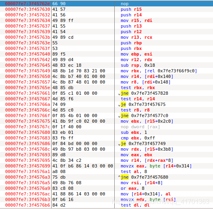Click 'mov r13, rcx' instruction
Image resolution: width=213 pixels, height=209 pixels.
tap(137, 37)
